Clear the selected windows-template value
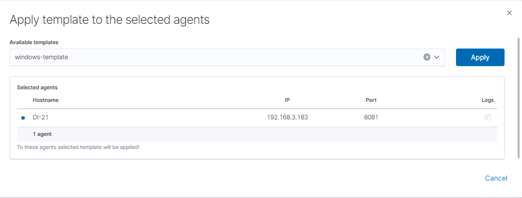This screenshot has width=522, height=198. [427, 57]
